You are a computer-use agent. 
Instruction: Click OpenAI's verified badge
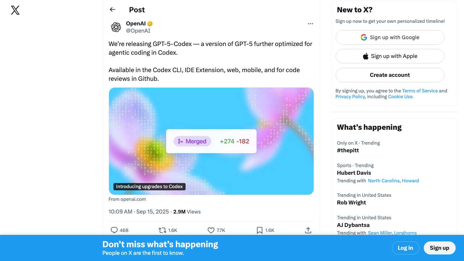150,23
